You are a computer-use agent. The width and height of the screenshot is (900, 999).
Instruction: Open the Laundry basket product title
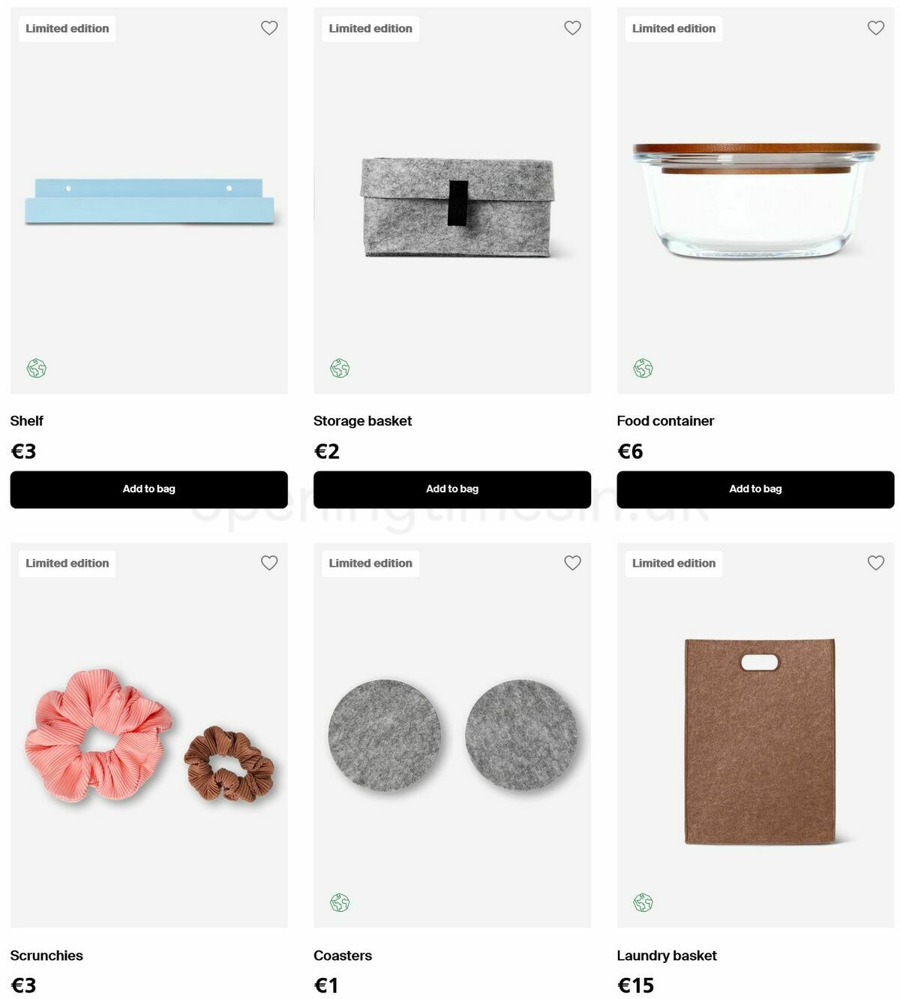coord(667,955)
